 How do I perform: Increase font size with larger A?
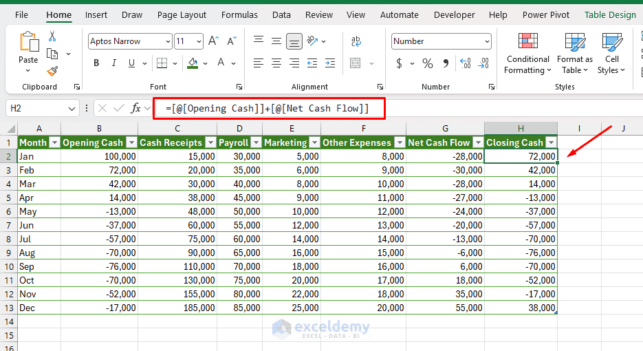point(213,41)
